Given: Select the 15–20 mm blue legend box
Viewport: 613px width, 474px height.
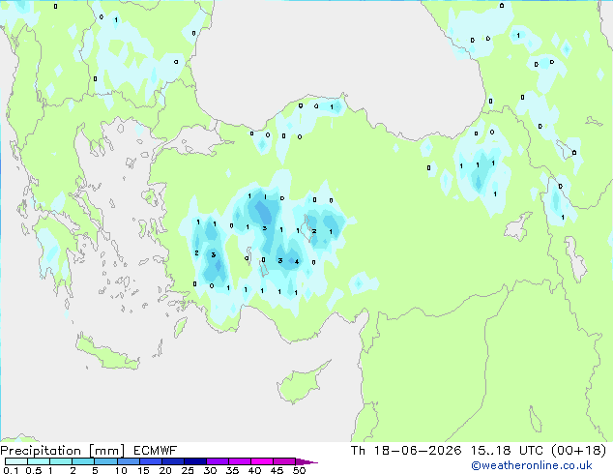Looking at the screenshot, I should point(151,461).
